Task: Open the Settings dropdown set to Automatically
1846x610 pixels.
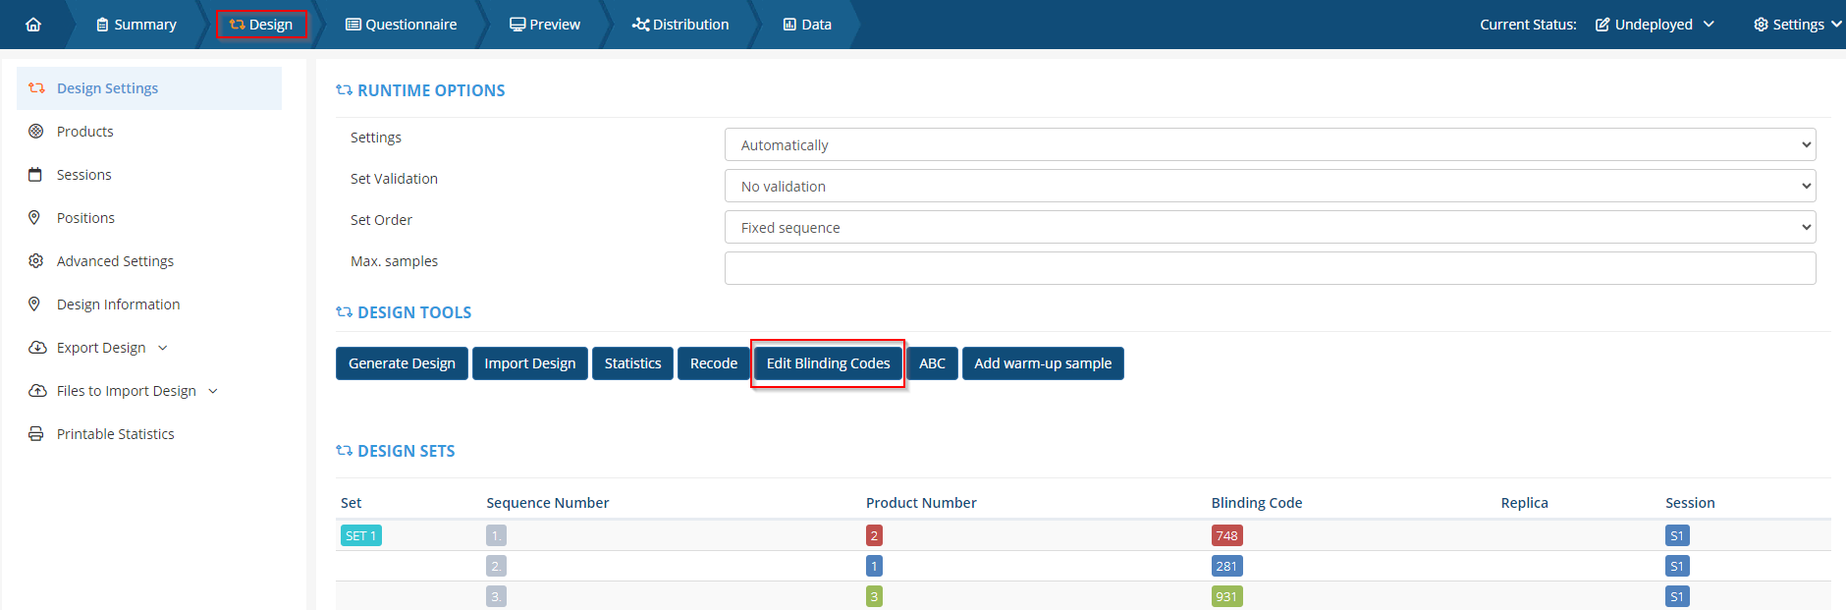Action: click(x=1270, y=145)
